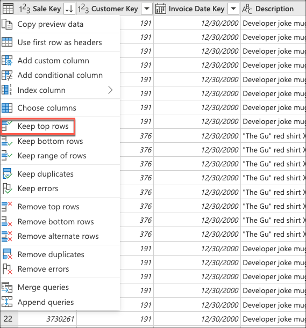Click the Copy preview data icon
This screenshot has width=306, height=328.
(7, 24)
